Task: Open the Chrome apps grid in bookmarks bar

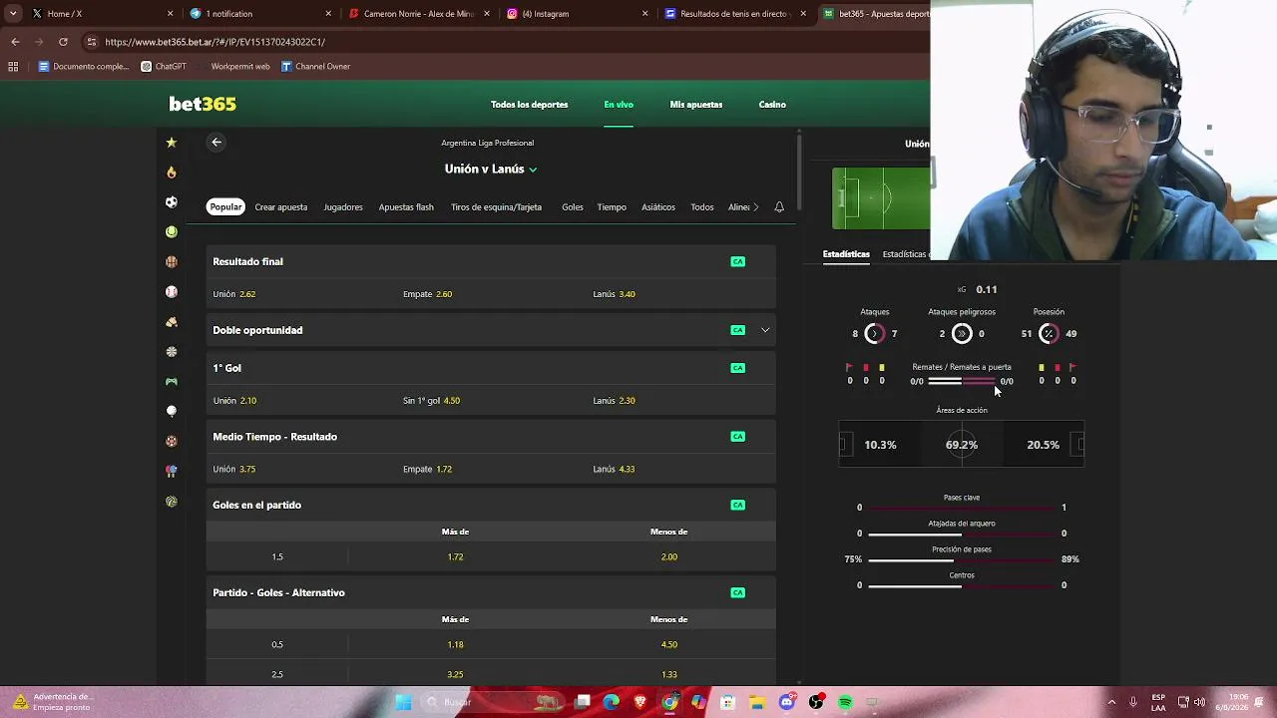Action: pyautogui.click(x=13, y=67)
